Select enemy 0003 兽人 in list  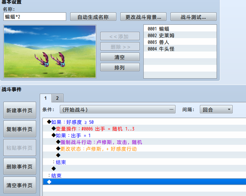180,42
